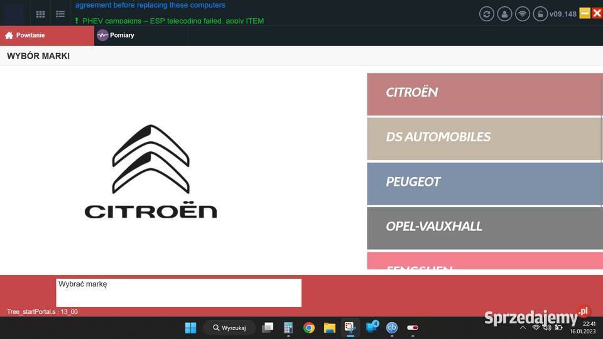Click the Wyszukaj taskbar search box
Screen dimensions: 603x339
[230, 328]
